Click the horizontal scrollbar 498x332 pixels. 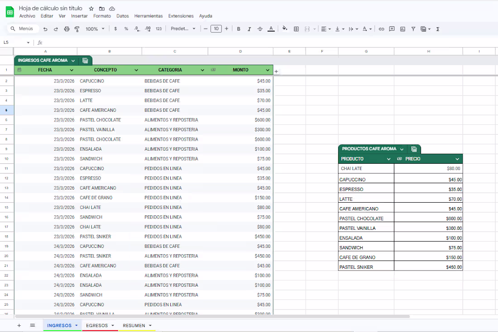pos(212,317)
